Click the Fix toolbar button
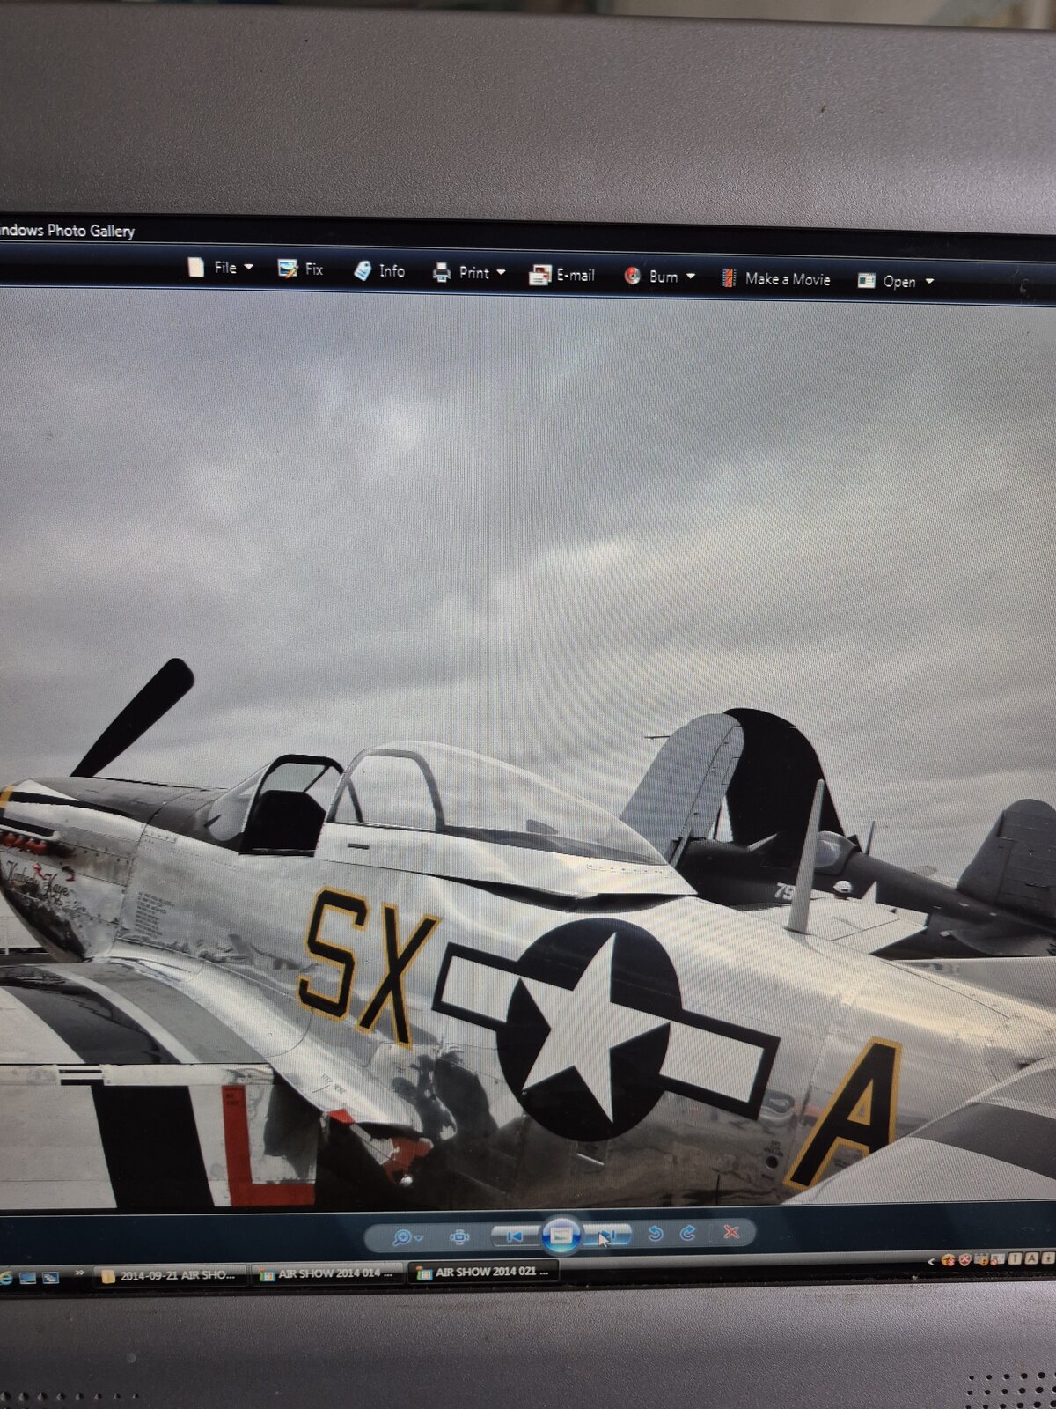1056x1409 pixels. tap(300, 269)
